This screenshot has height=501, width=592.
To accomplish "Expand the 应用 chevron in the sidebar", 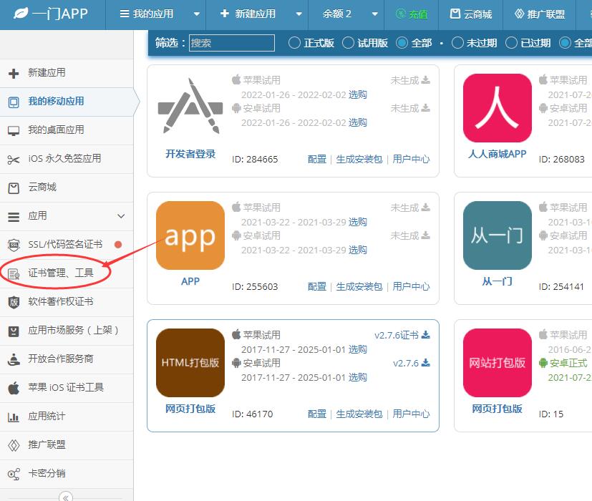I will 121,216.
